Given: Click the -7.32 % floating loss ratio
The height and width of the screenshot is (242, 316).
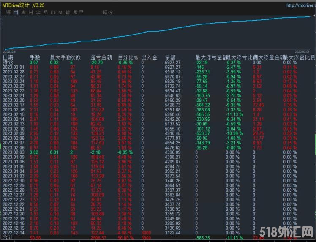Looking at the screenshot, I should click(x=233, y=110).
